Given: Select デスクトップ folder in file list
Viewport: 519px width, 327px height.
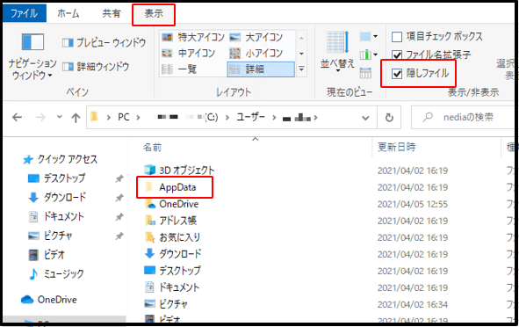Looking at the screenshot, I should pos(172,271).
